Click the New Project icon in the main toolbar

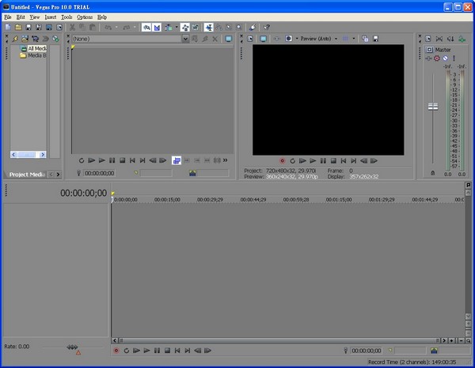click(x=7, y=28)
